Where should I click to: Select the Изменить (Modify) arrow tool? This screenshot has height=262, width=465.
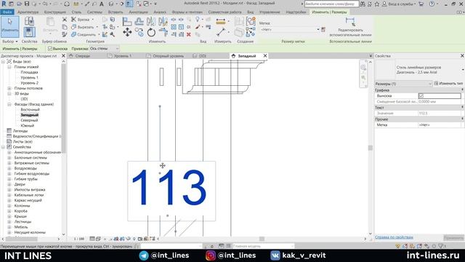[x=9, y=27]
